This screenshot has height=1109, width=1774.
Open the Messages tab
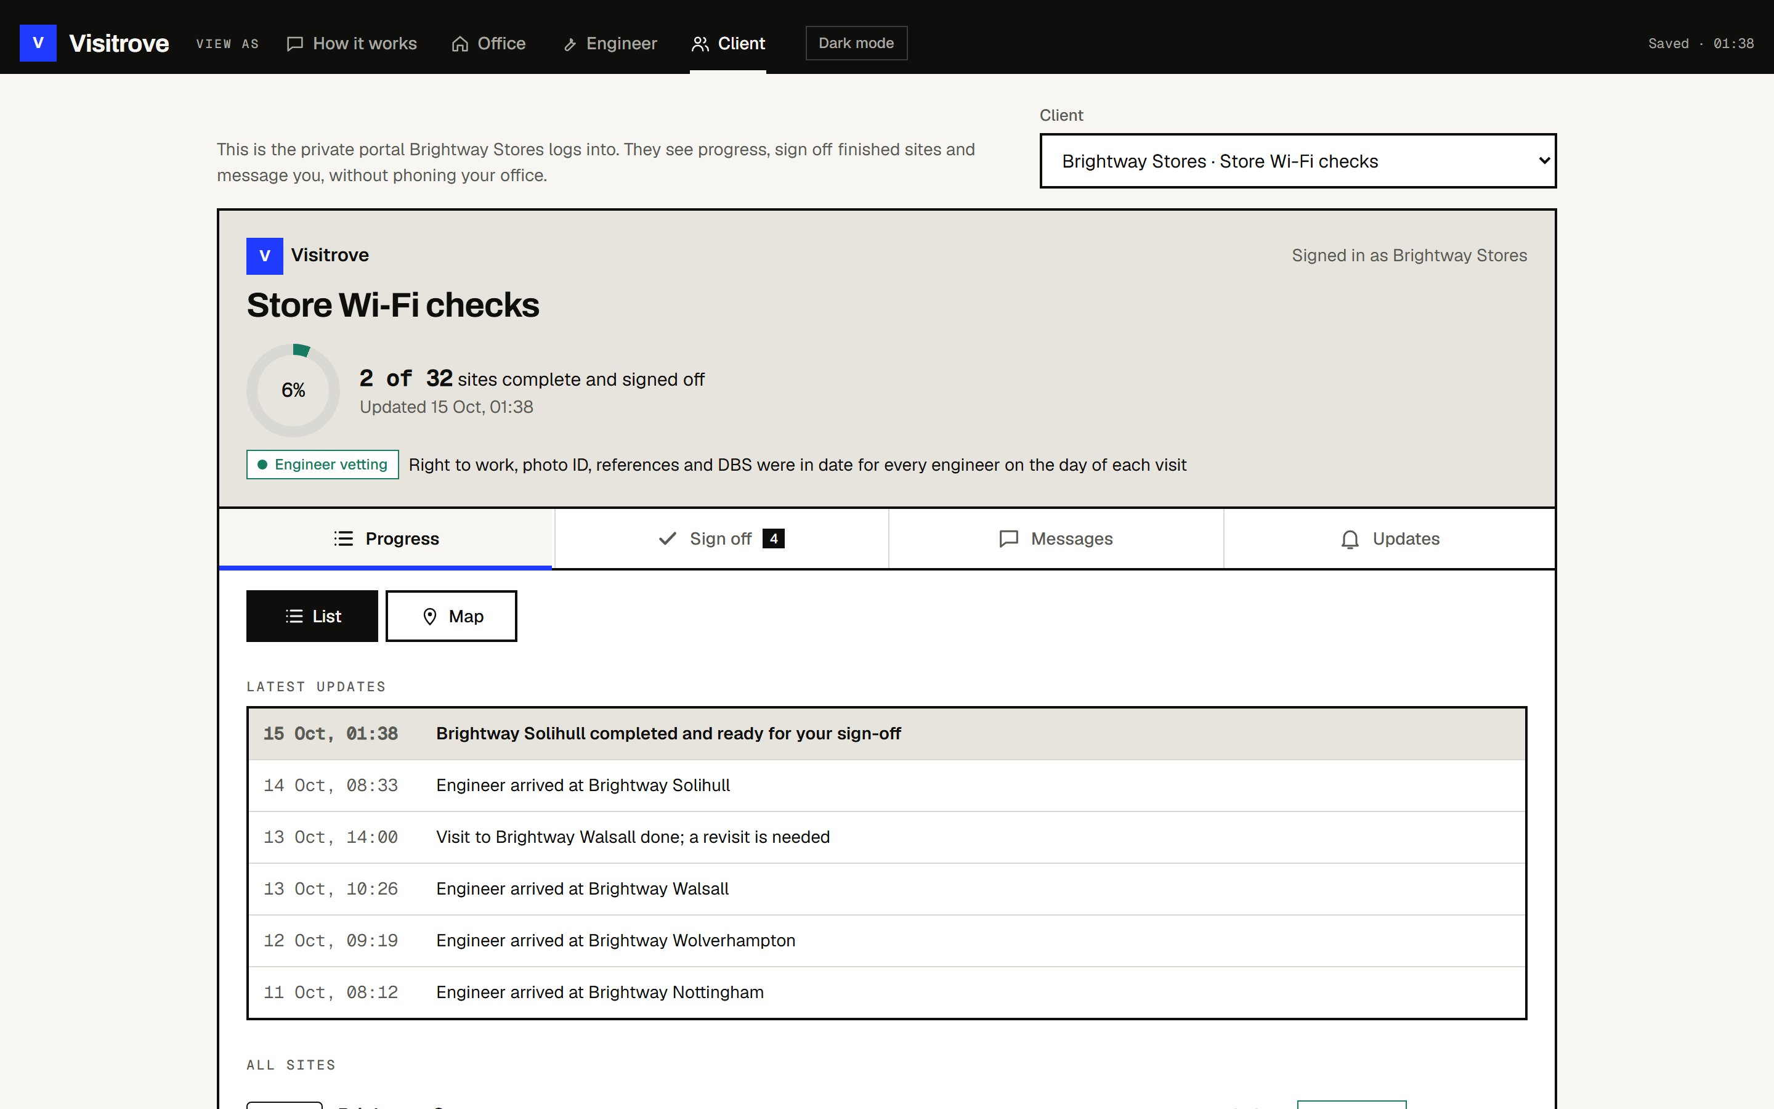[1056, 538]
